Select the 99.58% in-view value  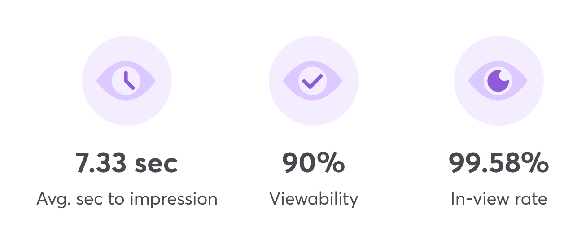pyautogui.click(x=499, y=163)
